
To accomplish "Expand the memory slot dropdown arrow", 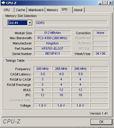I will point(30,23).
